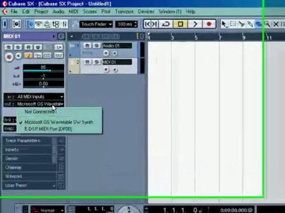The height and width of the screenshot is (213, 285).
Task: Select the Mute X tool
Action: coord(276,24)
